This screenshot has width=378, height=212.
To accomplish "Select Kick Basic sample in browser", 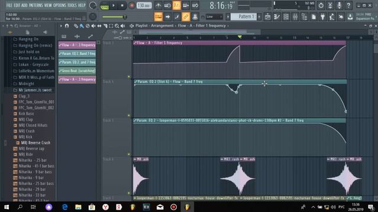I will pos(26,114).
